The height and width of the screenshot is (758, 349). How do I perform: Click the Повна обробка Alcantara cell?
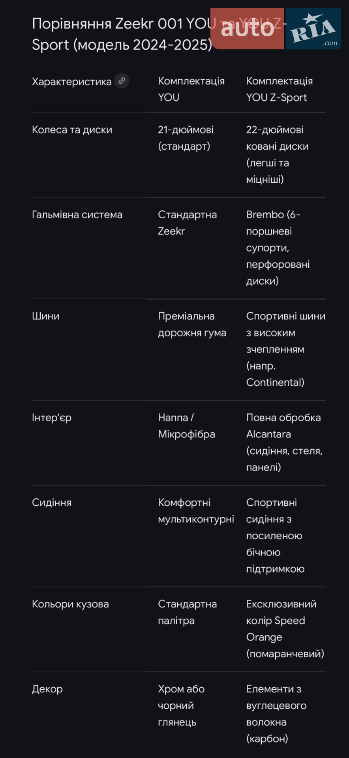click(x=284, y=442)
